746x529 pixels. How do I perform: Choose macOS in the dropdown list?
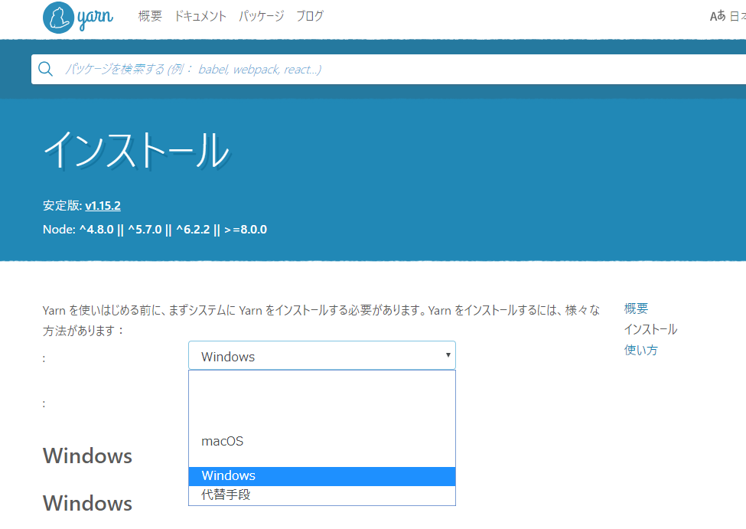point(322,442)
